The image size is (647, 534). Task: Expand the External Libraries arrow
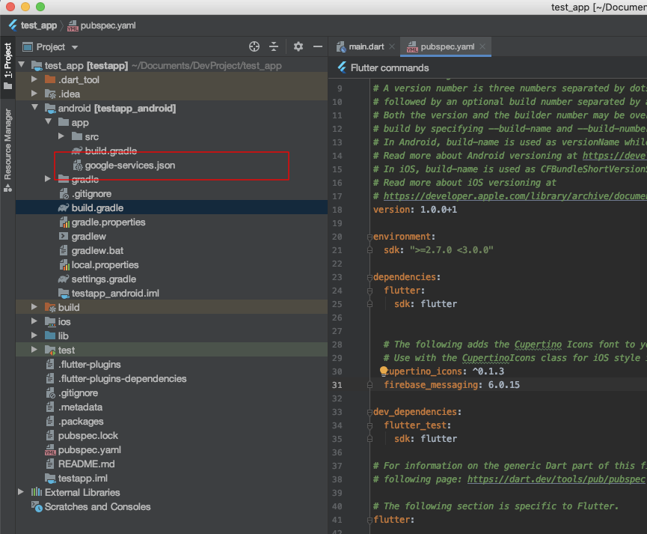click(x=21, y=492)
